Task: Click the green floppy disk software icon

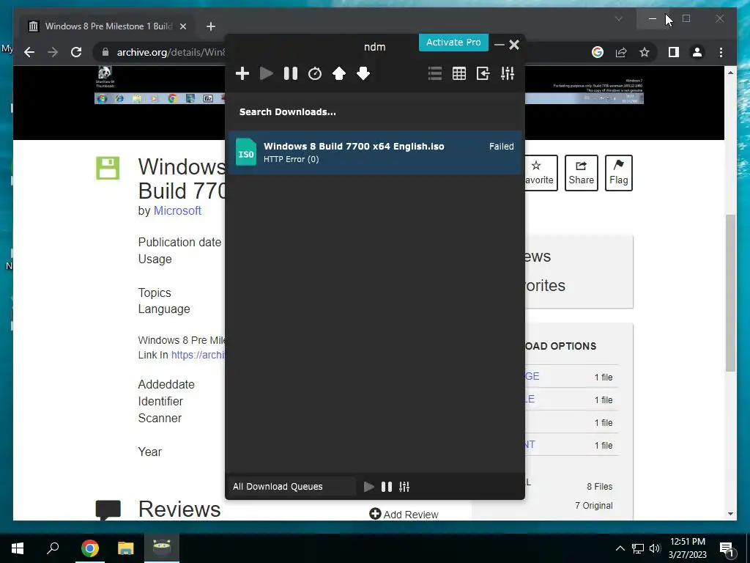Action: (108, 168)
